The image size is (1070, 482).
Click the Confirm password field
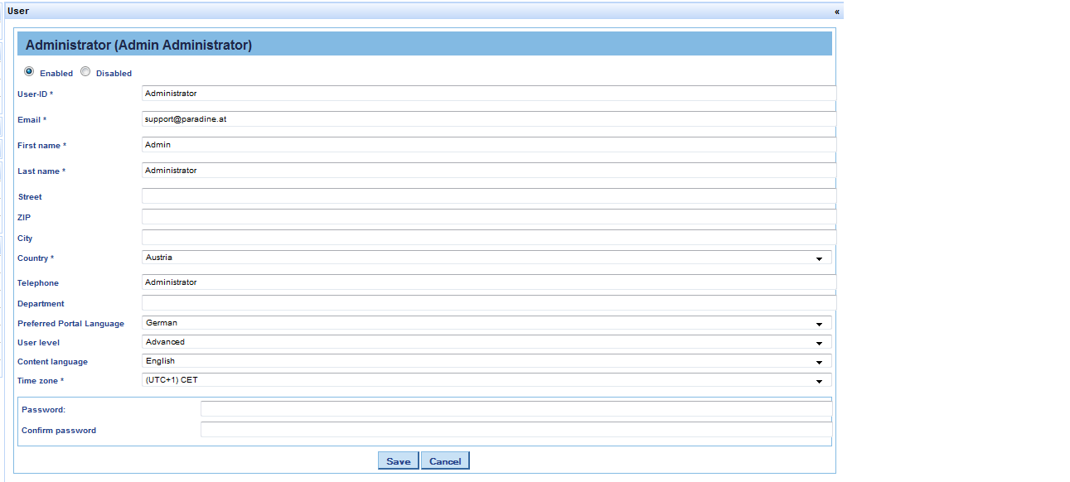(516, 430)
